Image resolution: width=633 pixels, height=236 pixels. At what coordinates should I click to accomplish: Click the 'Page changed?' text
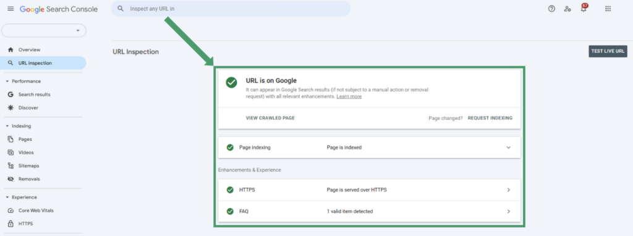click(x=446, y=118)
